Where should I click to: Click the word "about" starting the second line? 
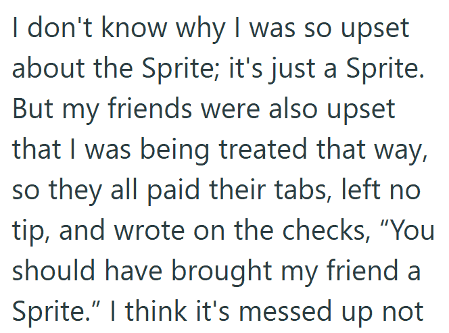point(49,69)
